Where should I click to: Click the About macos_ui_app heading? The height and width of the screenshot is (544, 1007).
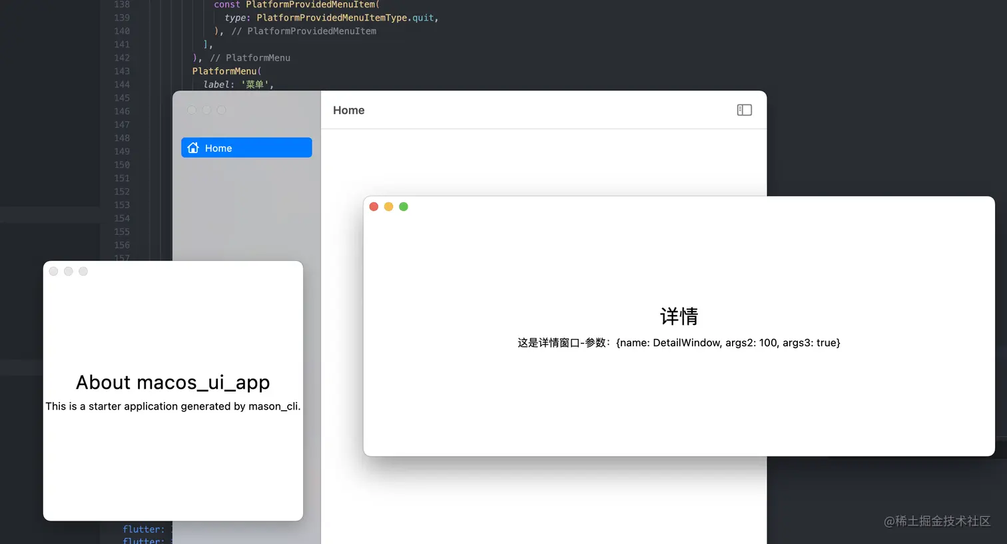172,382
